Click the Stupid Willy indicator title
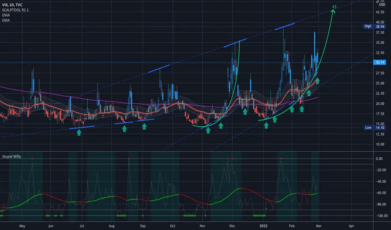Screen dimensions: 391x230 click(11, 156)
